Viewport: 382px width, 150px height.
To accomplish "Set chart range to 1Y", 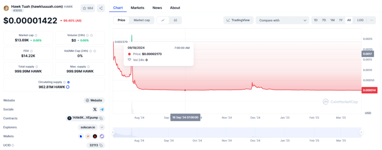I will [341, 20].
